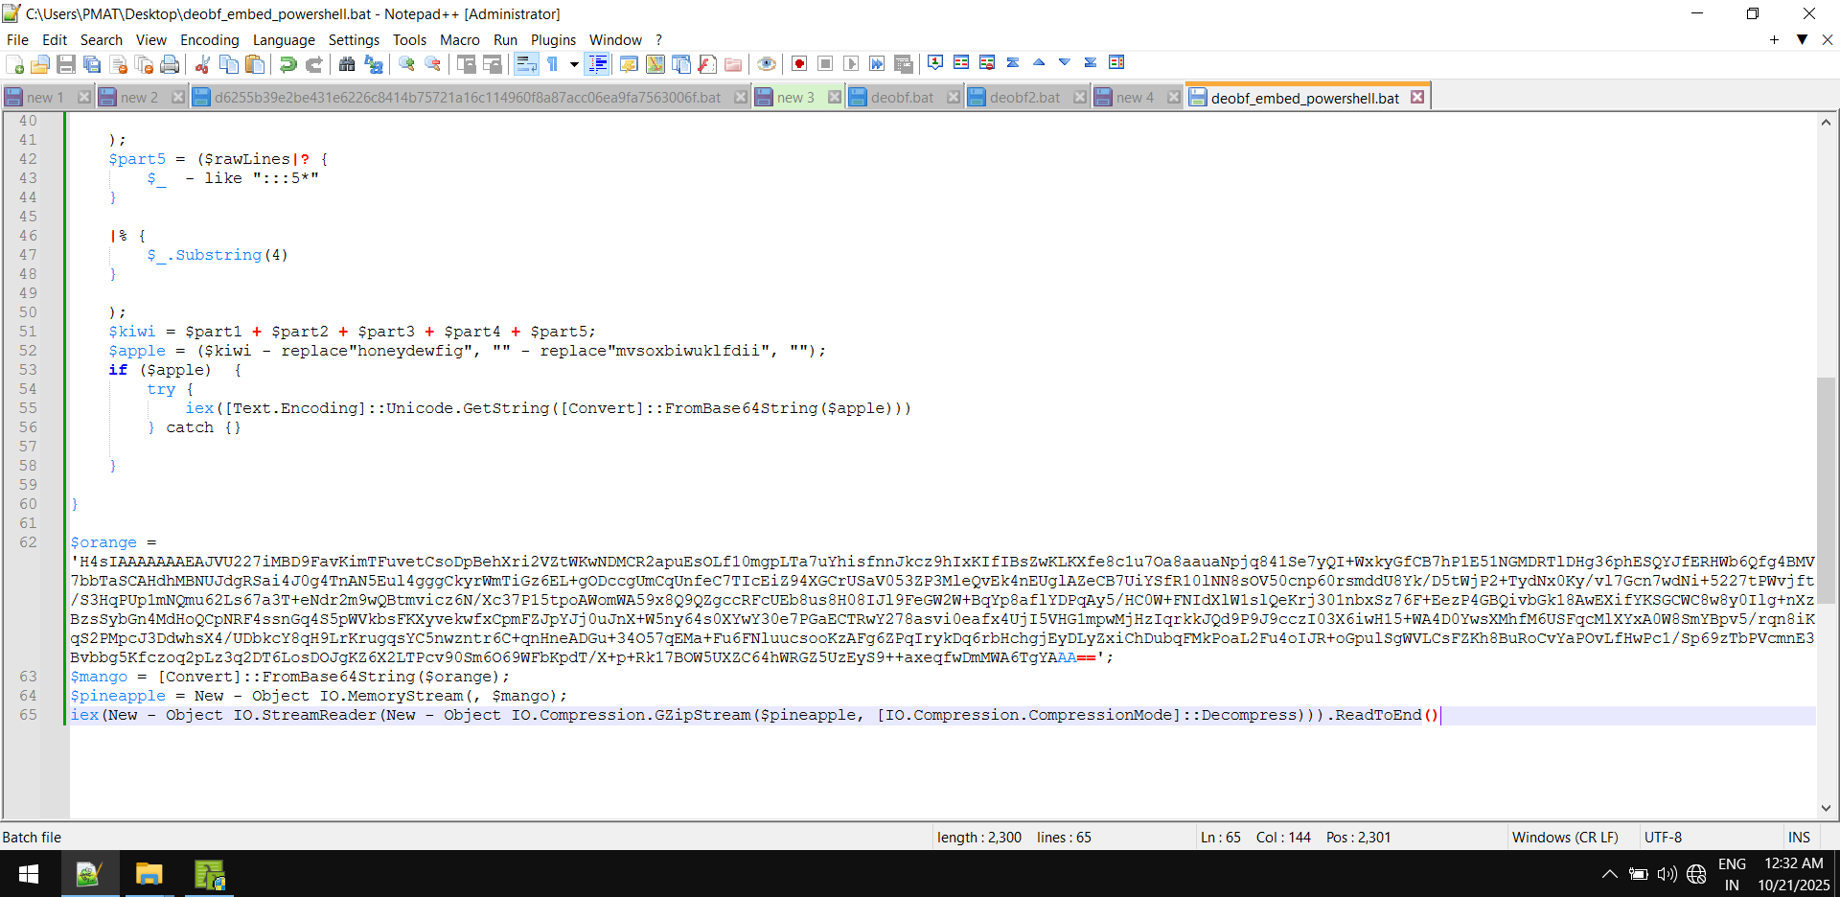The height and width of the screenshot is (897, 1840).
Task: Open the Encoding menu
Action: [x=209, y=39]
